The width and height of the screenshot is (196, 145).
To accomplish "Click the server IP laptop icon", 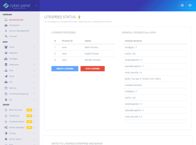I will tap(6, 20).
